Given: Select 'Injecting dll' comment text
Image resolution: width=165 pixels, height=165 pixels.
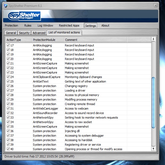Looking at the screenshot, I should point(72,131).
